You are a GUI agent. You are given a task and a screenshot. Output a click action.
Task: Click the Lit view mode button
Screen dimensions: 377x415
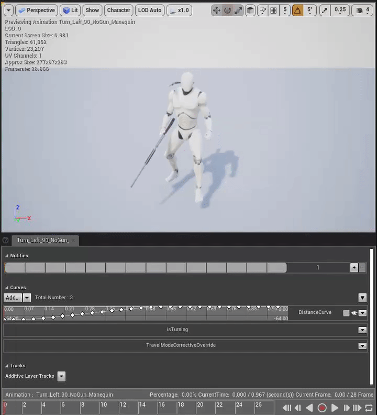70,10
